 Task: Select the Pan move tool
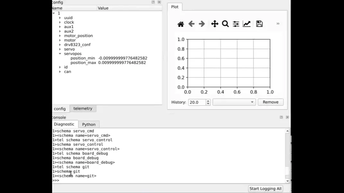tap(214, 24)
